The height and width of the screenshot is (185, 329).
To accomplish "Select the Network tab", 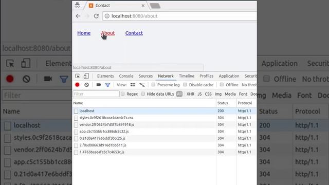I will click(x=166, y=76).
